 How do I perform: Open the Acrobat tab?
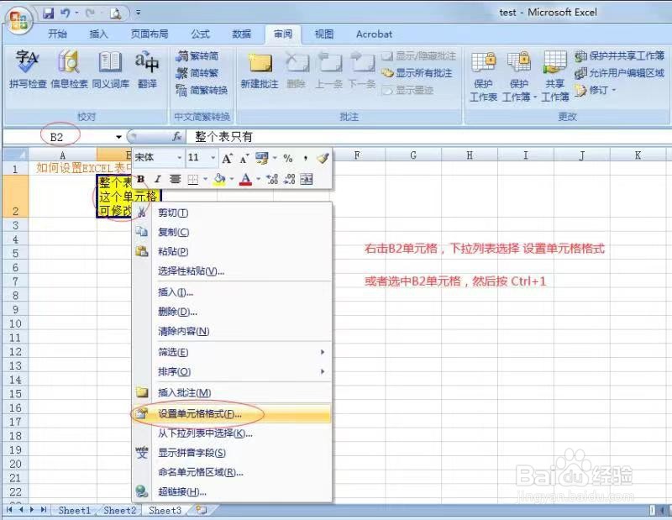coord(374,34)
